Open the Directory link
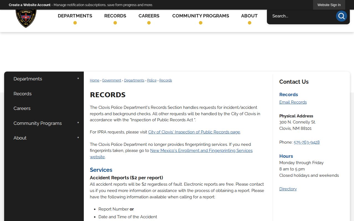354x221 pixels. (288, 189)
